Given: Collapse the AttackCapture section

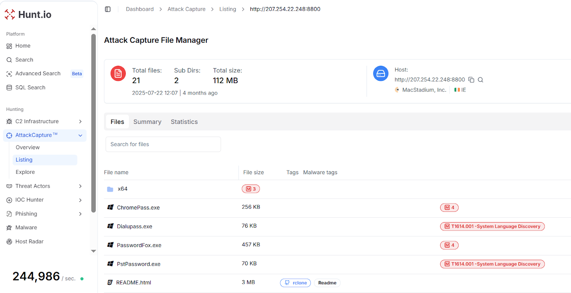Looking at the screenshot, I should (80, 135).
